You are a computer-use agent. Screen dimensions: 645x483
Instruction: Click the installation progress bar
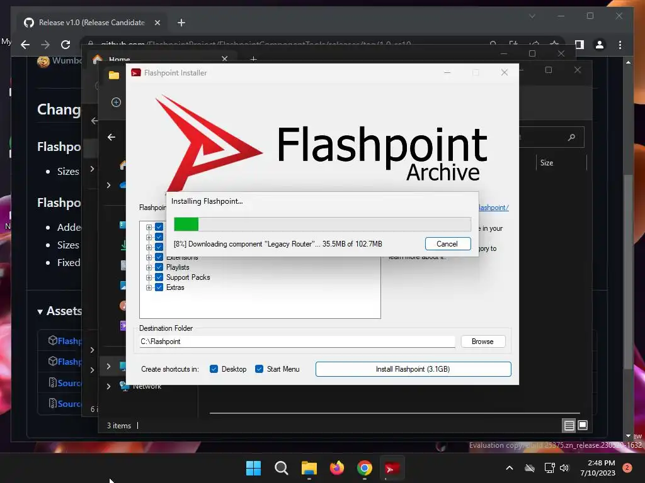pyautogui.click(x=322, y=225)
